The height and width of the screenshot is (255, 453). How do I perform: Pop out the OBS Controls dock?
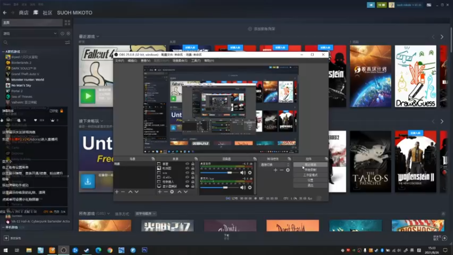327,159
